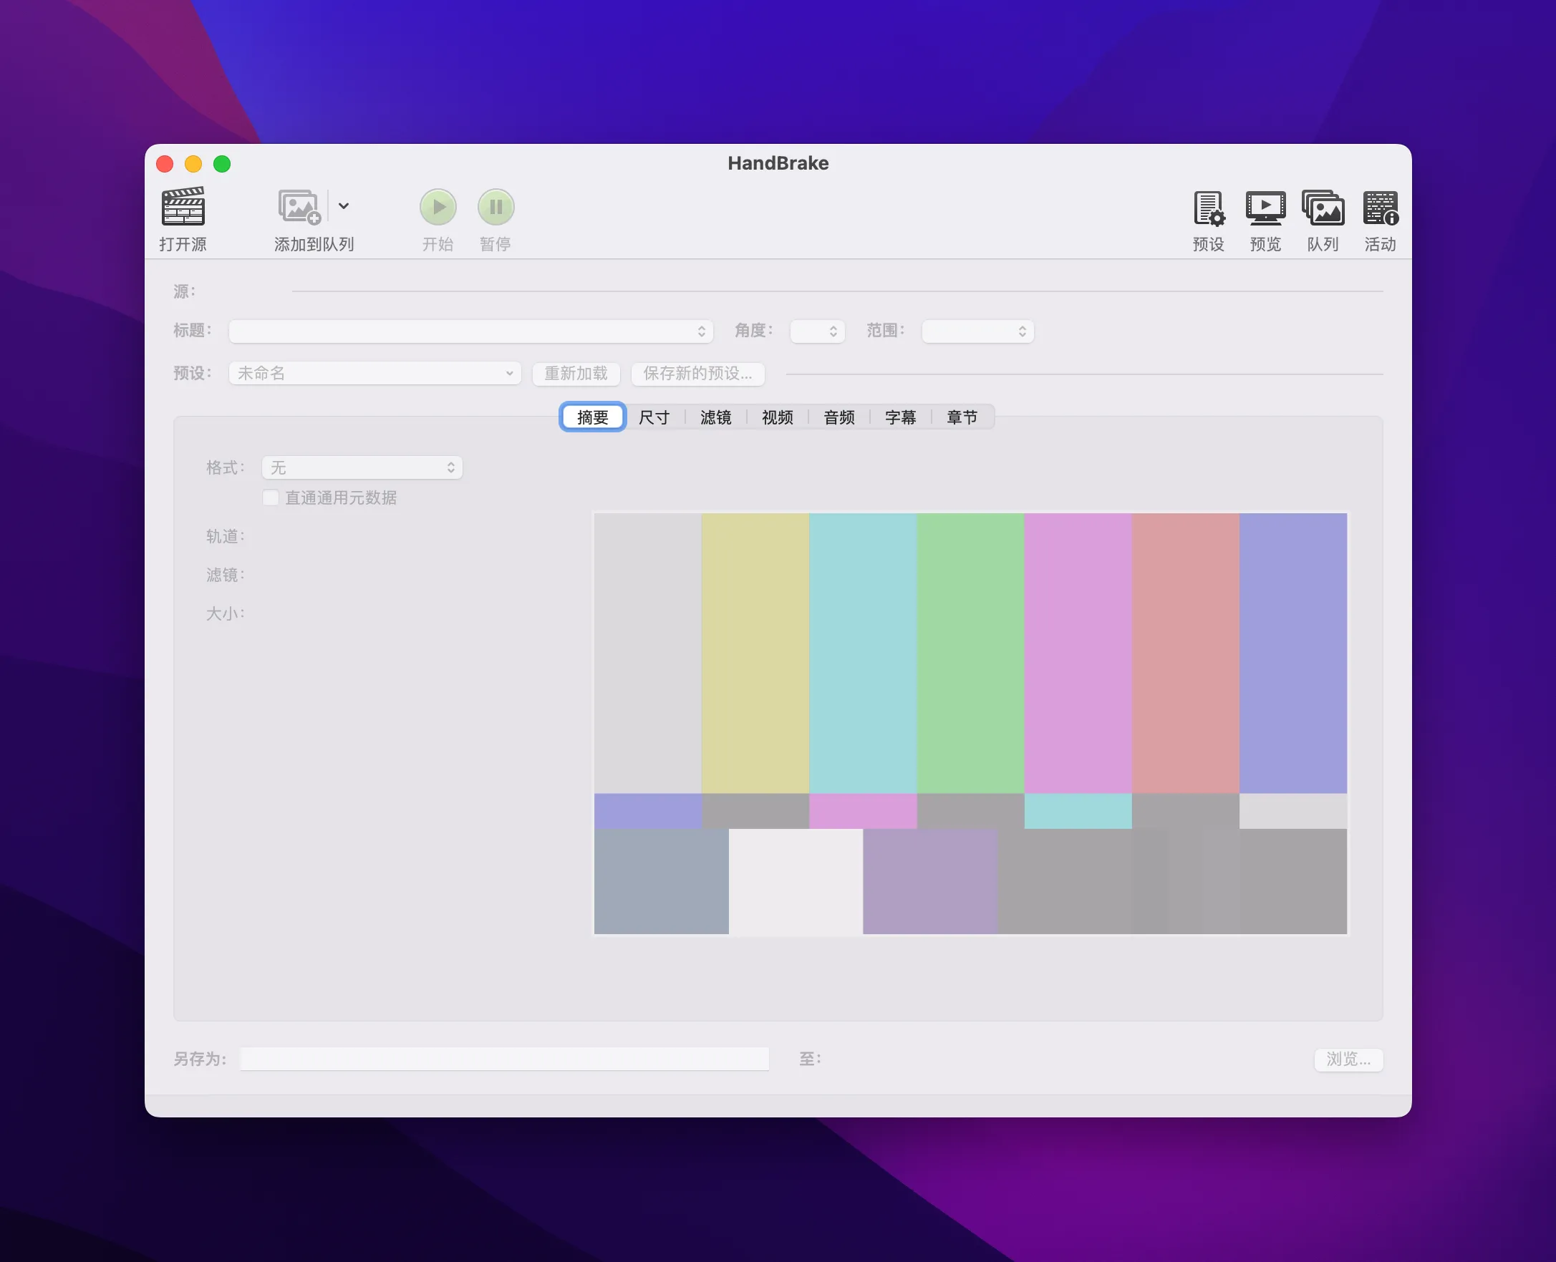The height and width of the screenshot is (1262, 1556).
Task: Open the 角度 angle stepper
Action: coord(816,331)
